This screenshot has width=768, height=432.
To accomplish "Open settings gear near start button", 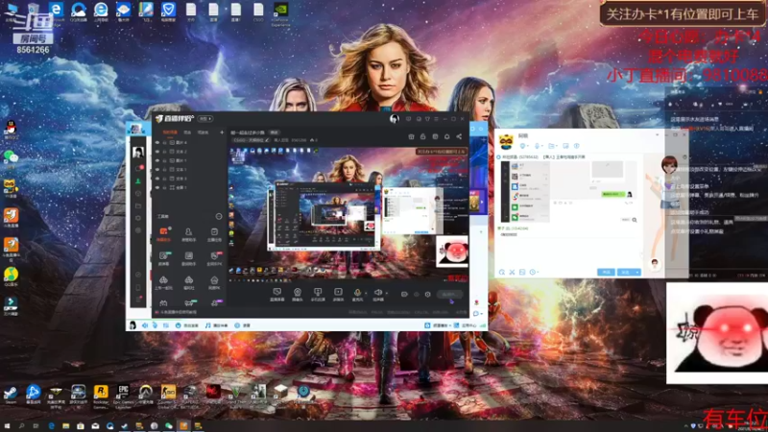I will pyautogui.click(x=427, y=295).
